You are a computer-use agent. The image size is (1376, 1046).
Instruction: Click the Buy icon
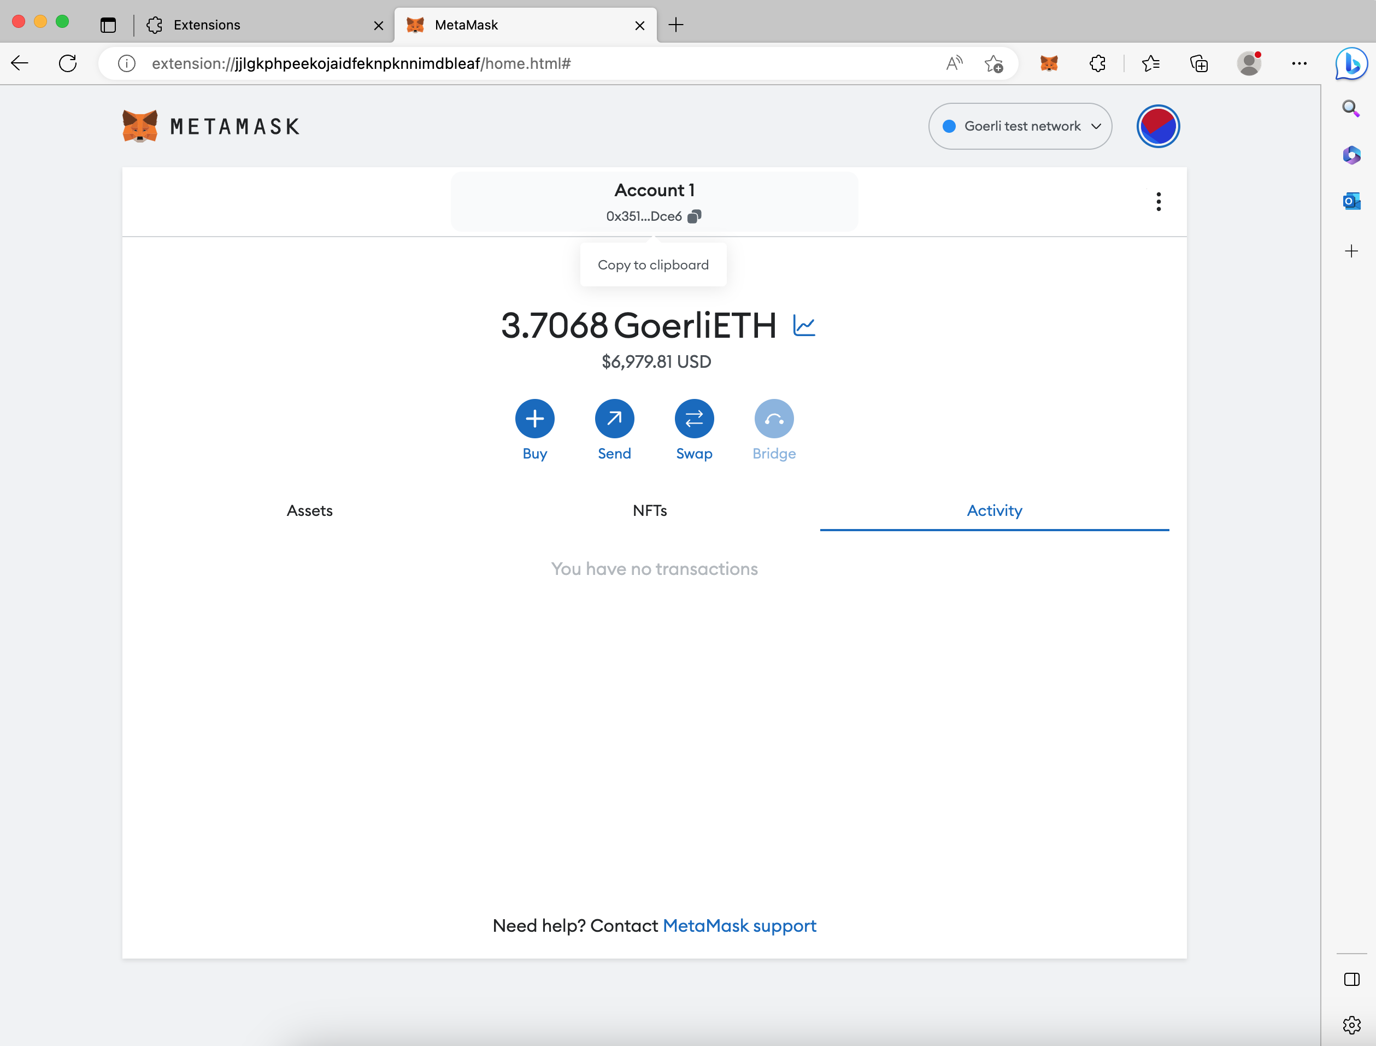[x=535, y=419]
